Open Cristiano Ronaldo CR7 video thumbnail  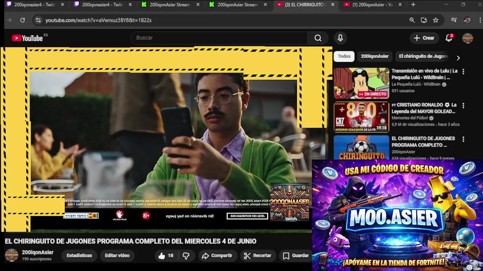tap(361, 117)
